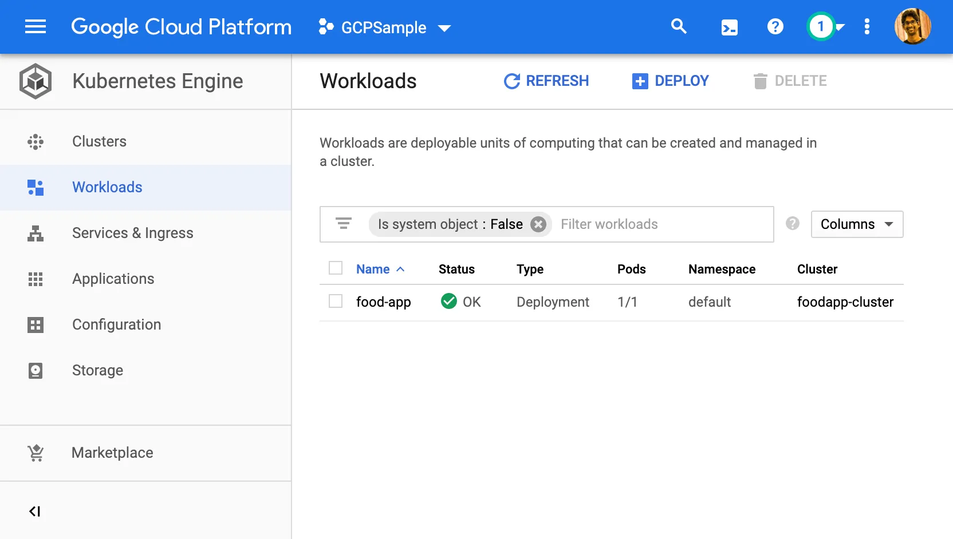Click the Pods column header
This screenshot has width=953, height=539.
[x=632, y=269]
